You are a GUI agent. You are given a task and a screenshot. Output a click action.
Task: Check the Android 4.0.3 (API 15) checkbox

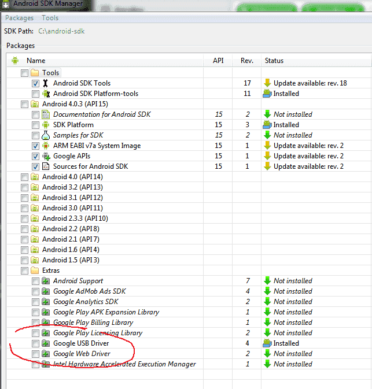(24, 104)
